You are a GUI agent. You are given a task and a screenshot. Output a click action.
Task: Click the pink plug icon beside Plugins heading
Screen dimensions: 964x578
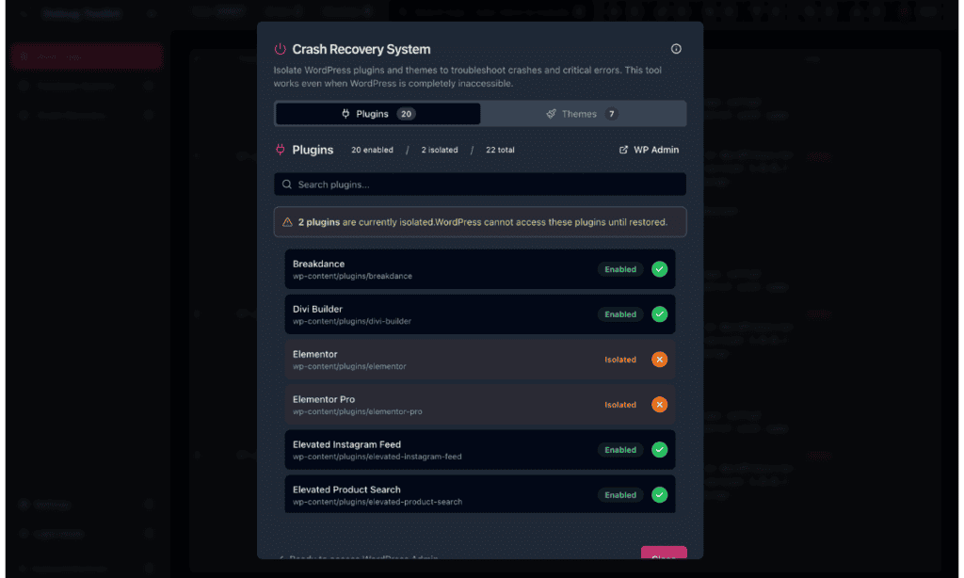tap(281, 150)
